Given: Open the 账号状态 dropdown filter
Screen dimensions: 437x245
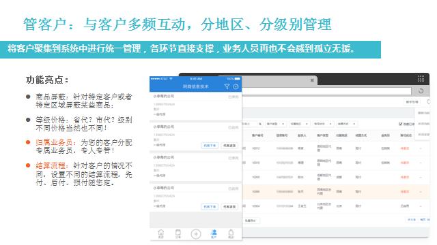Looking at the screenshot, I should coord(322,124).
